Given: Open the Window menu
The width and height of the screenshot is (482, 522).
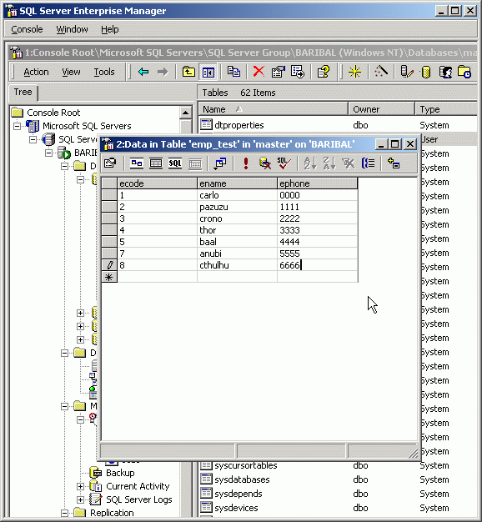Looking at the screenshot, I should pos(72,29).
